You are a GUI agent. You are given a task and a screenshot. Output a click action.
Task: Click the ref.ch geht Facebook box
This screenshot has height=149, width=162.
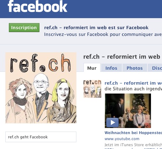click(41, 137)
